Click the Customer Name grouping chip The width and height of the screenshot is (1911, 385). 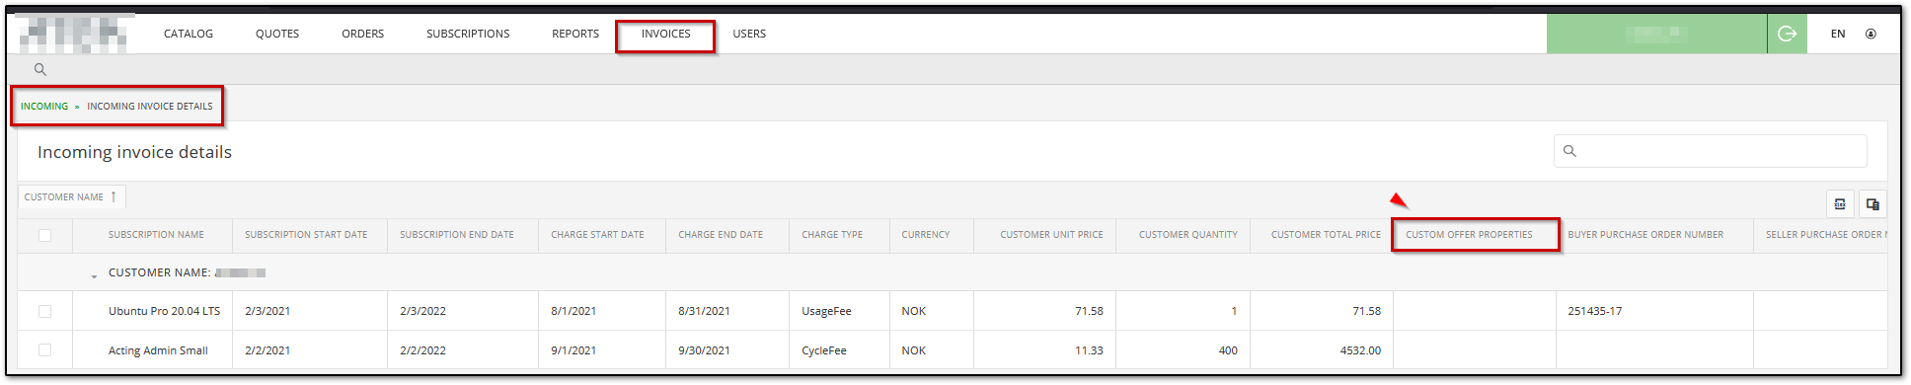click(71, 196)
